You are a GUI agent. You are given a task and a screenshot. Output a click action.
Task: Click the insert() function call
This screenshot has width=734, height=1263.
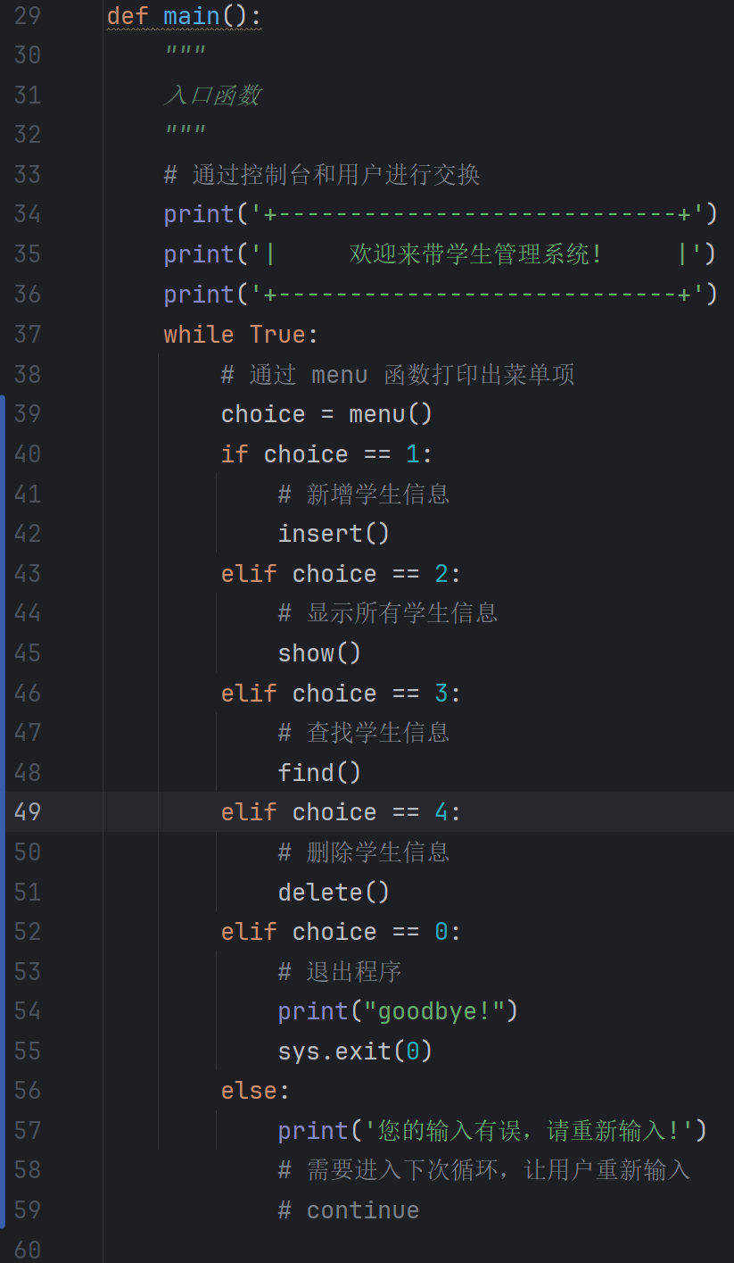[334, 534]
